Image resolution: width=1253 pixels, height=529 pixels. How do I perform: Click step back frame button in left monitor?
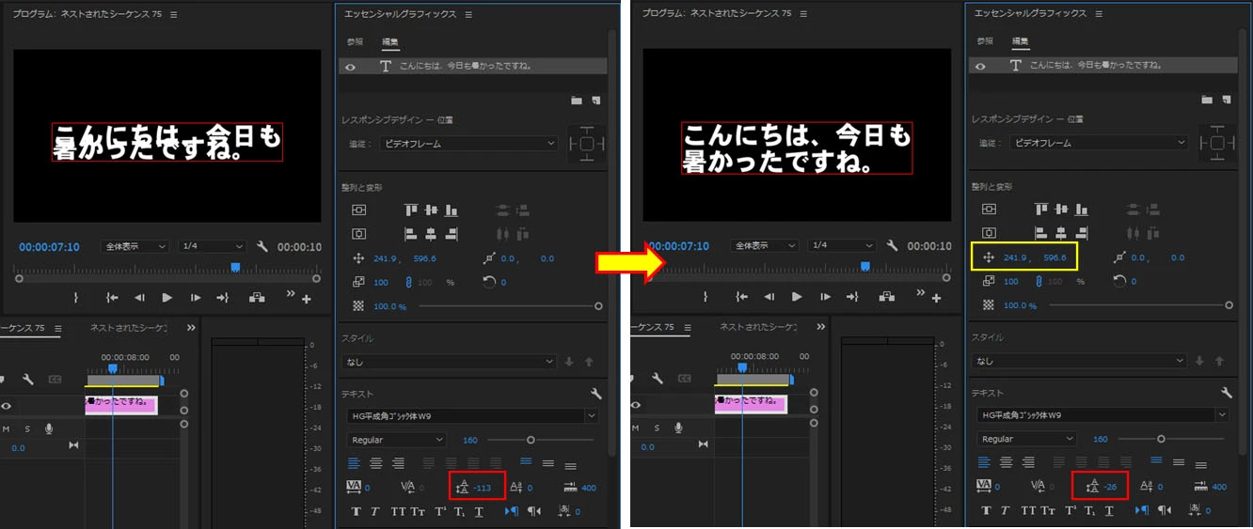pyautogui.click(x=139, y=298)
